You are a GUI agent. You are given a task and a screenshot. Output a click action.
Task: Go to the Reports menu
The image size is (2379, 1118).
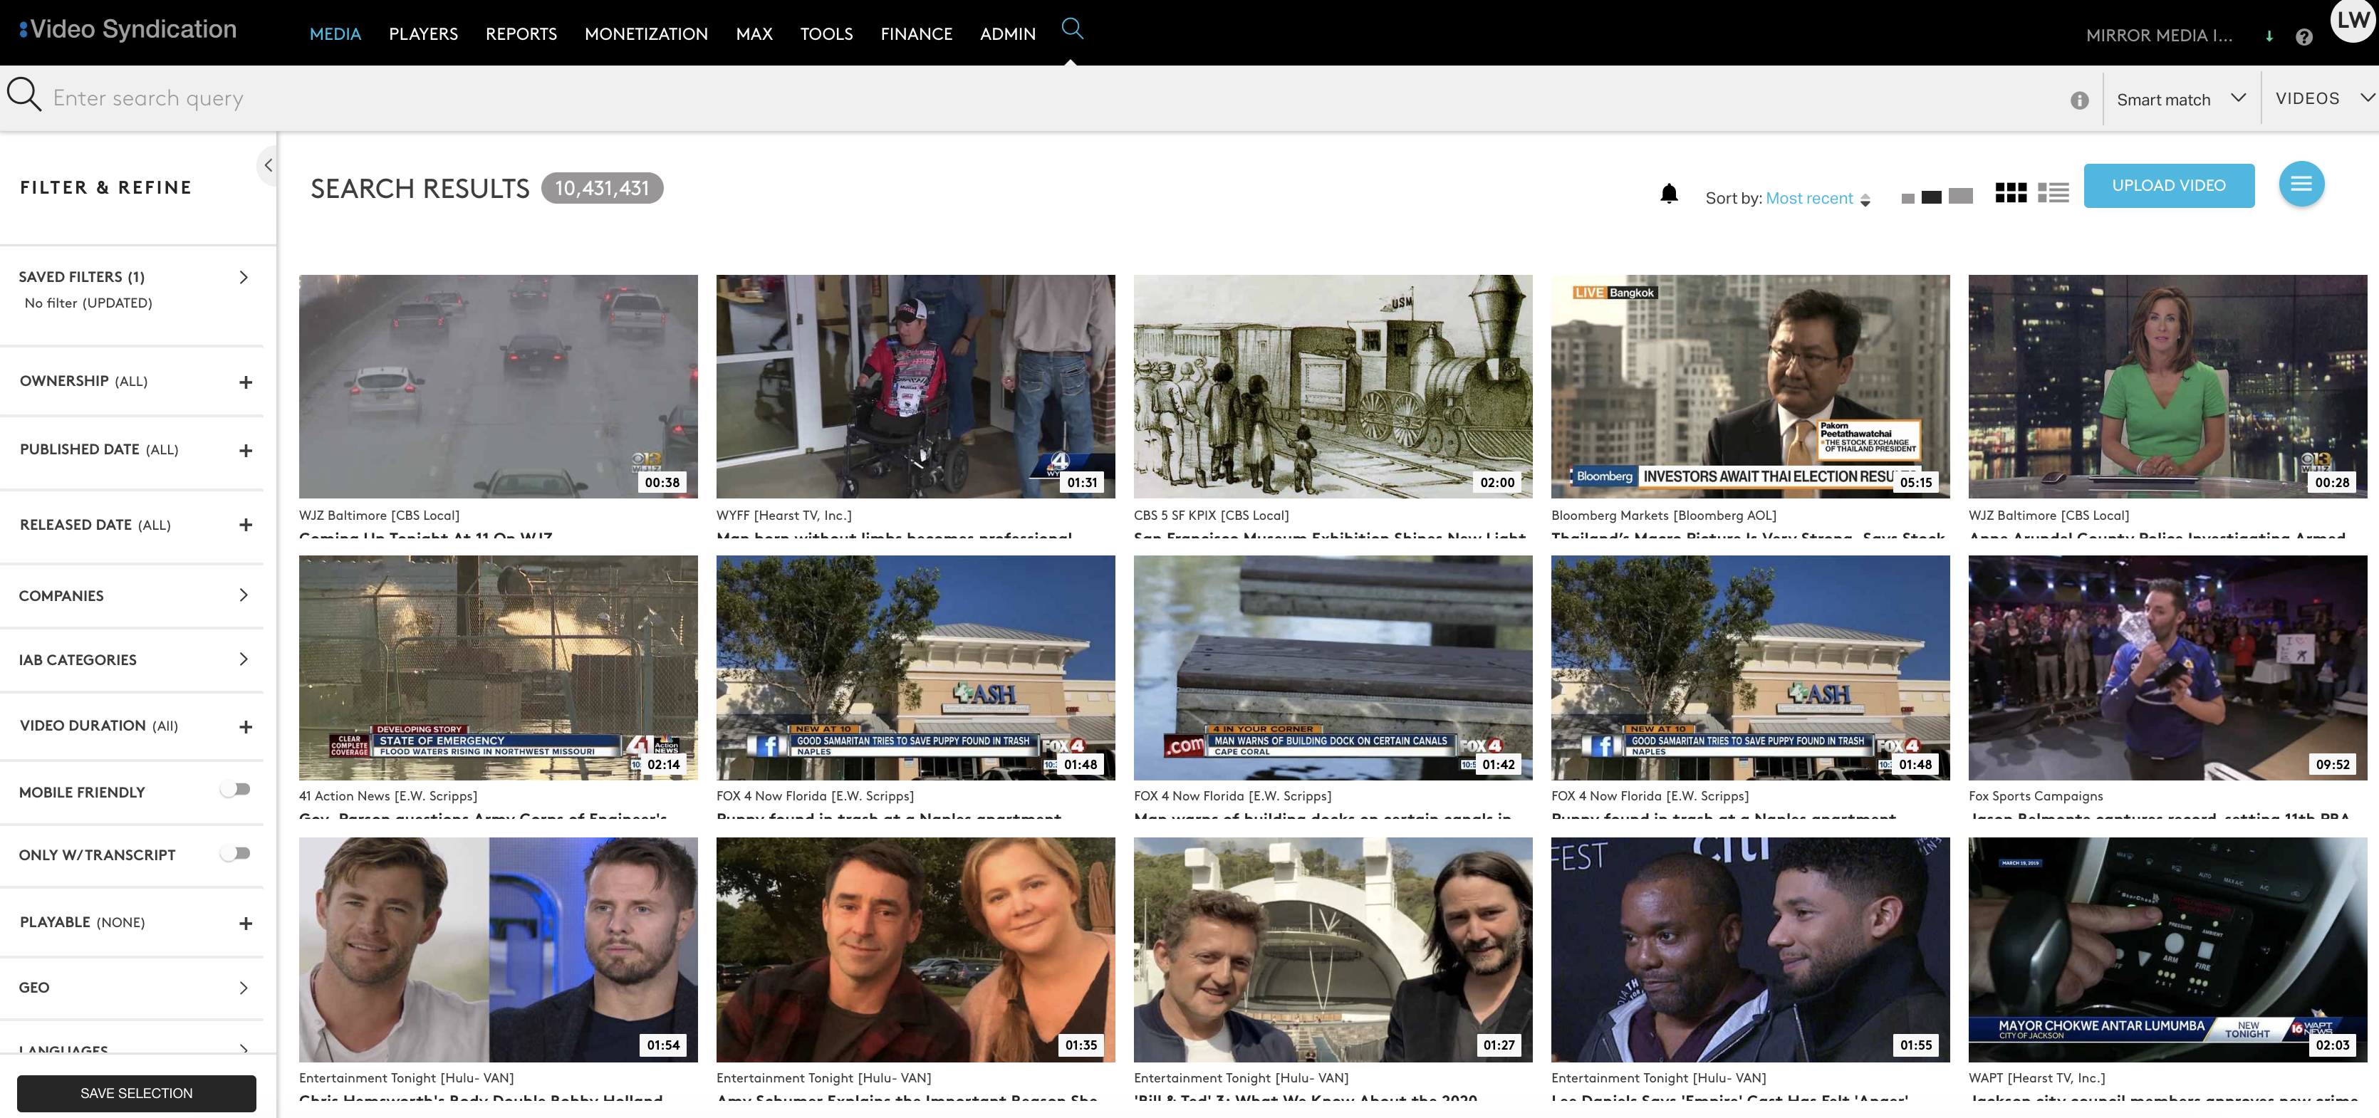pyautogui.click(x=521, y=34)
